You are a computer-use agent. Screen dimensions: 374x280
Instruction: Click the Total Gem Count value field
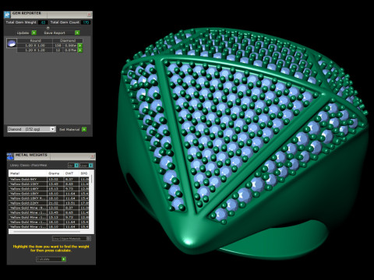[x=86, y=23]
